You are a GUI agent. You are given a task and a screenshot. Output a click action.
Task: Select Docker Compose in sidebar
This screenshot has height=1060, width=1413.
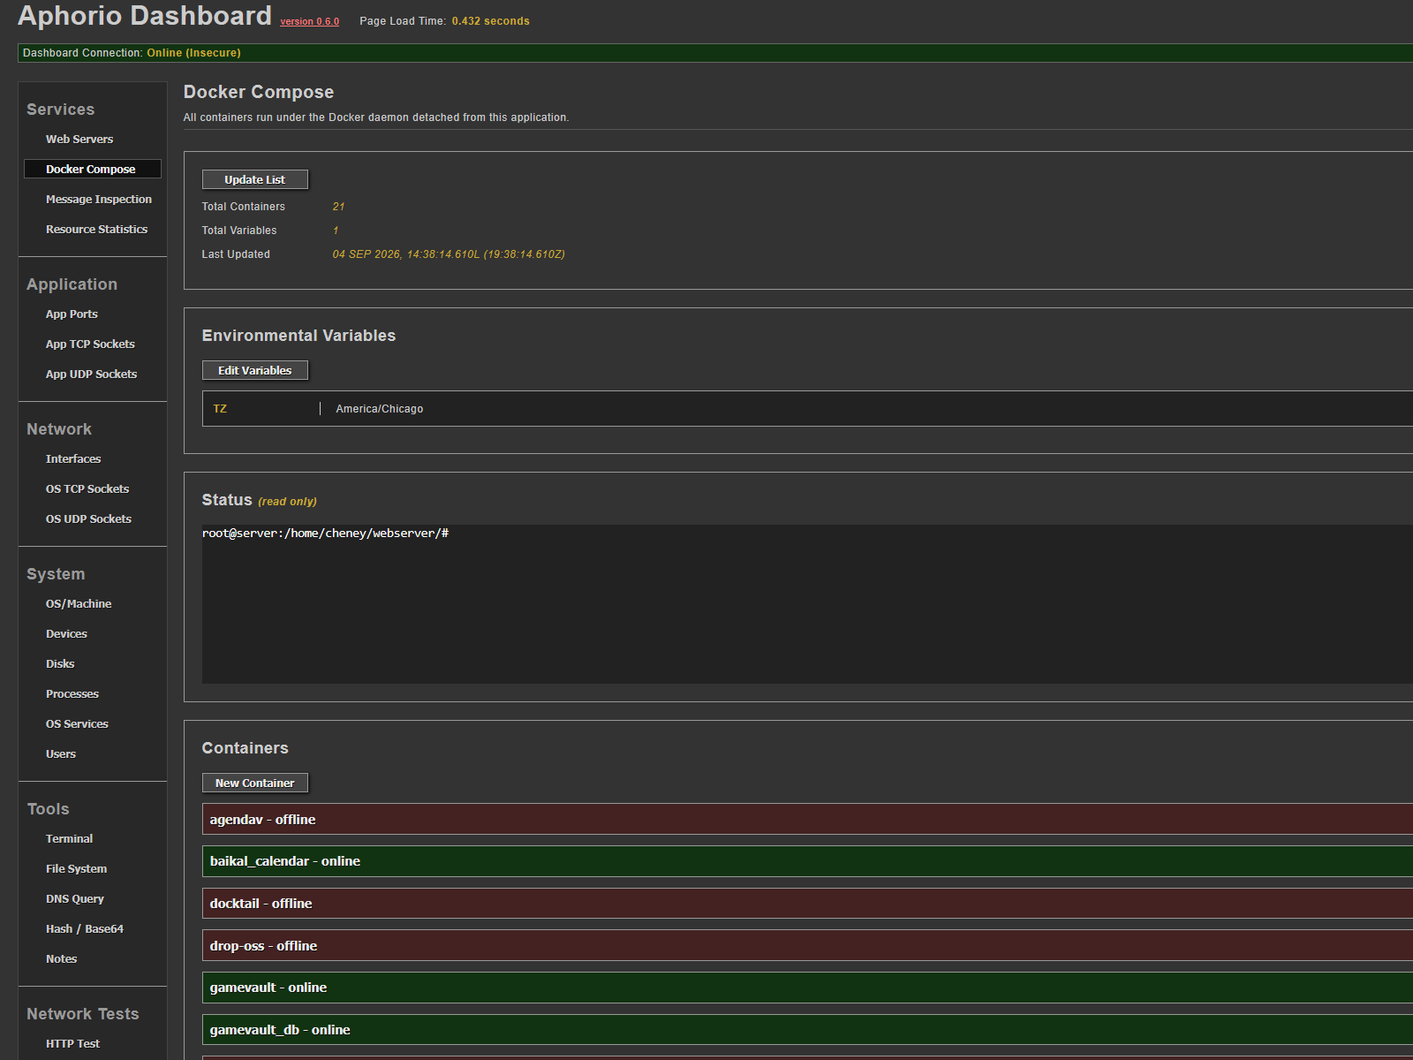(92, 169)
